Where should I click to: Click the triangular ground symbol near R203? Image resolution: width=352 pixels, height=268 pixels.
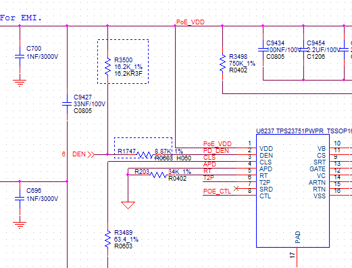[x=128, y=205]
